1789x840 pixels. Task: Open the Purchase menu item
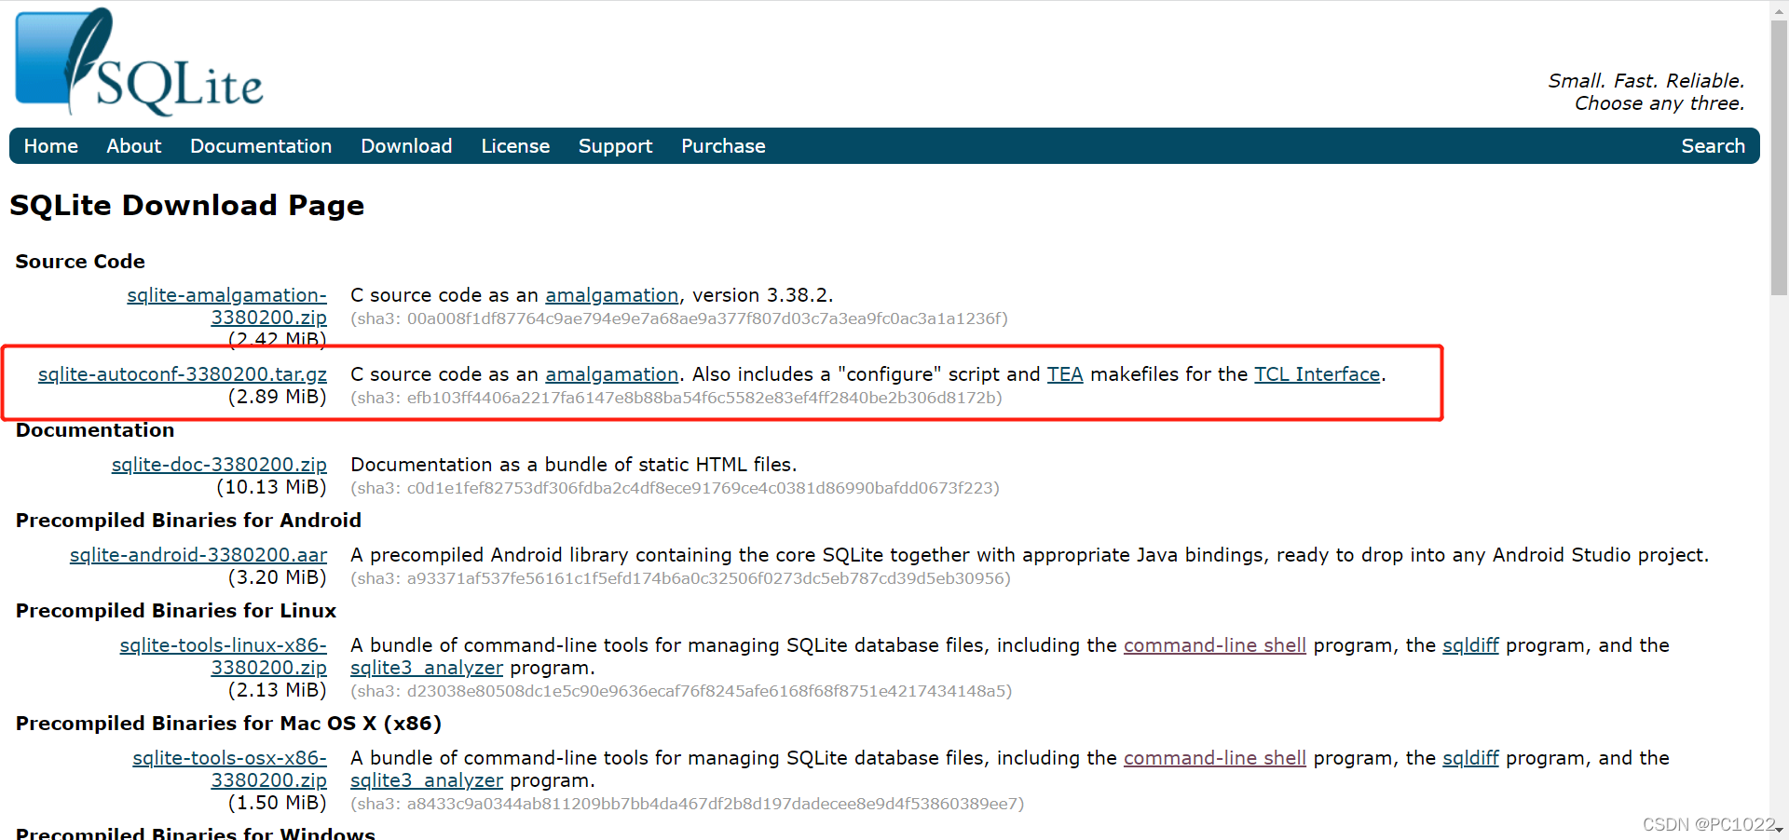[723, 146]
